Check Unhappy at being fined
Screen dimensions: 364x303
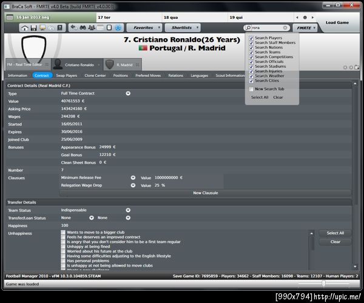[63, 247]
